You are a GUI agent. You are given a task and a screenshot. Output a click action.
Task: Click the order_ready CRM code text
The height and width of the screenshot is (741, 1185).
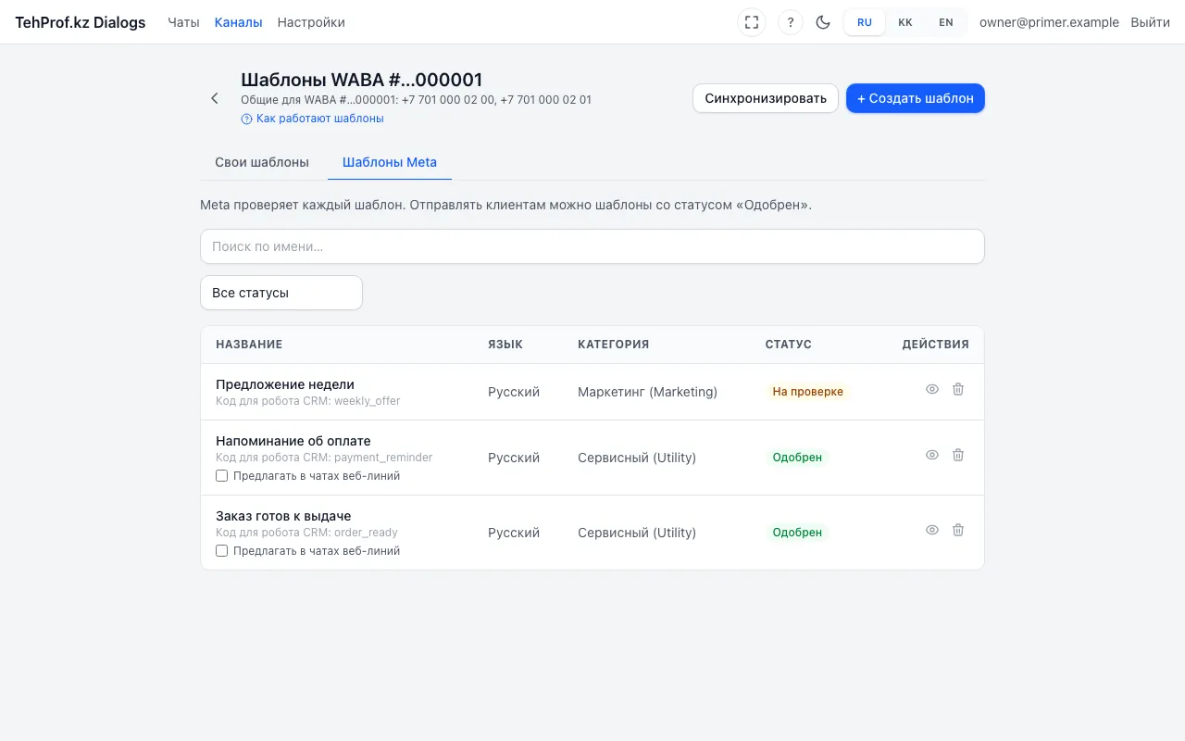click(x=366, y=533)
